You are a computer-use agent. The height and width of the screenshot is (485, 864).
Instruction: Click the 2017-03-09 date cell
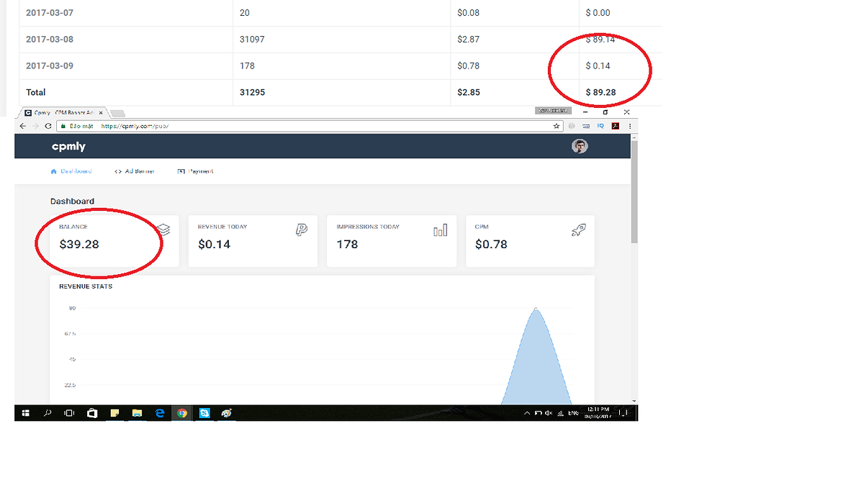50,66
